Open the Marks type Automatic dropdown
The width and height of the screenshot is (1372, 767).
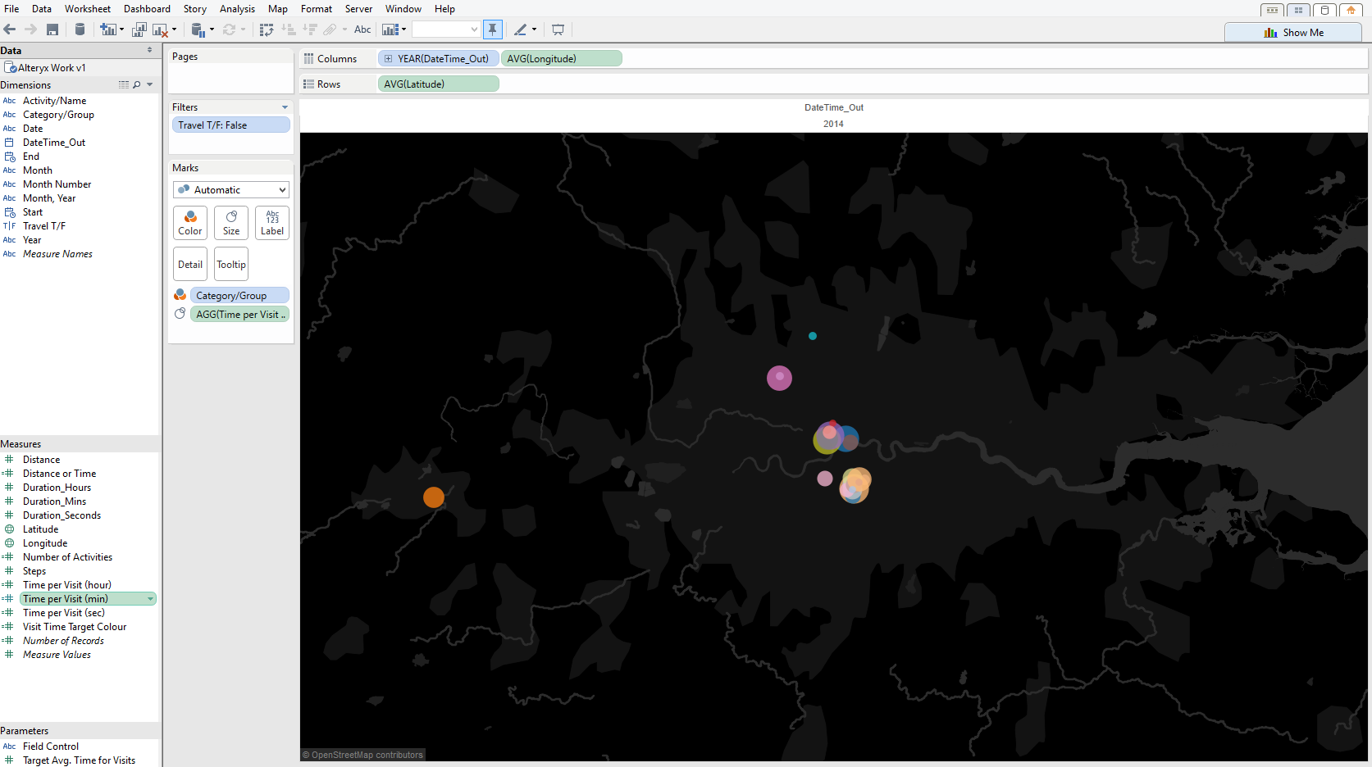231,189
